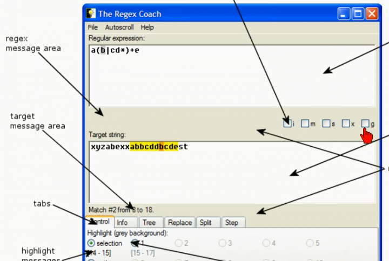Viewport: 389px width, 261px height.
Task: Click the highlighted 'abbcddbcde' match text
Action: coord(154,147)
